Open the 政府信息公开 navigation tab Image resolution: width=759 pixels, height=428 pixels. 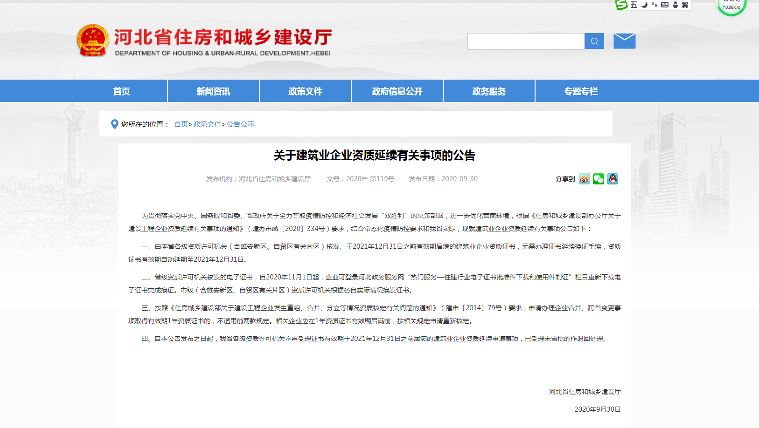tap(397, 91)
